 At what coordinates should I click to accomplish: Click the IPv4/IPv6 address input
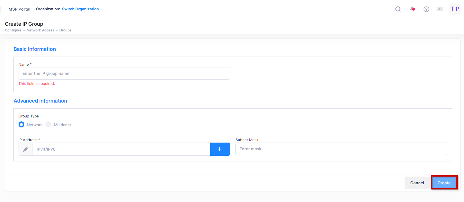tap(121, 149)
